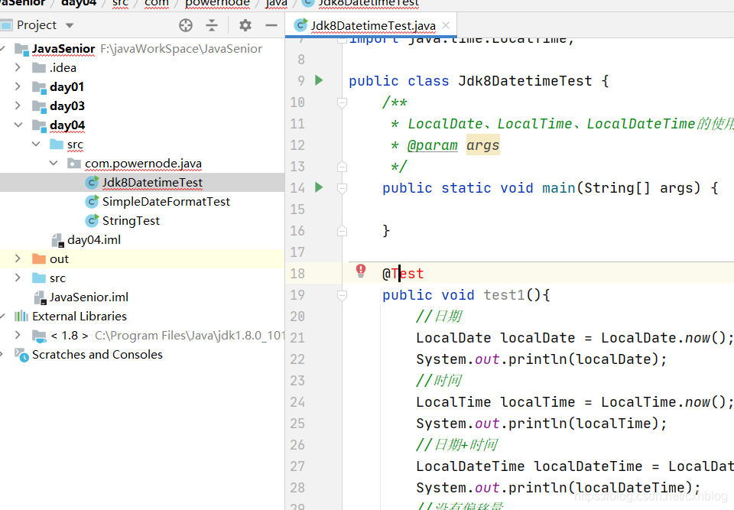
Task: Click the fold end marker at line 16
Action: click(343, 230)
